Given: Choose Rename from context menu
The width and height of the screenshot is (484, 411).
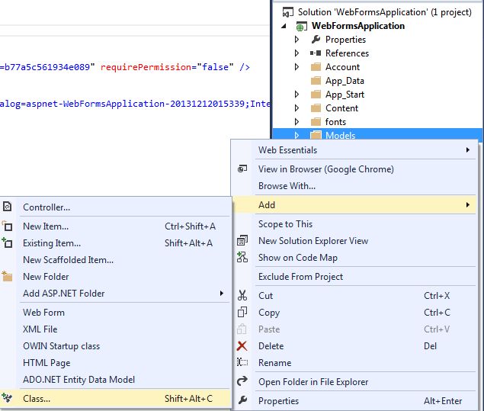Looking at the screenshot, I should (x=354, y=362).
